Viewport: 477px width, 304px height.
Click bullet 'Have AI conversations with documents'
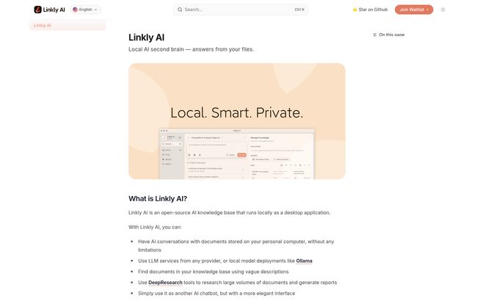click(x=236, y=245)
